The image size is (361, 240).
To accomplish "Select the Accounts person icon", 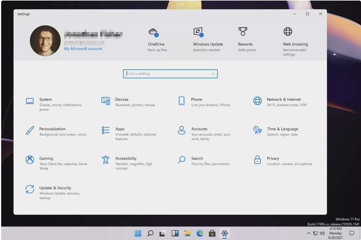I will coord(182,130).
